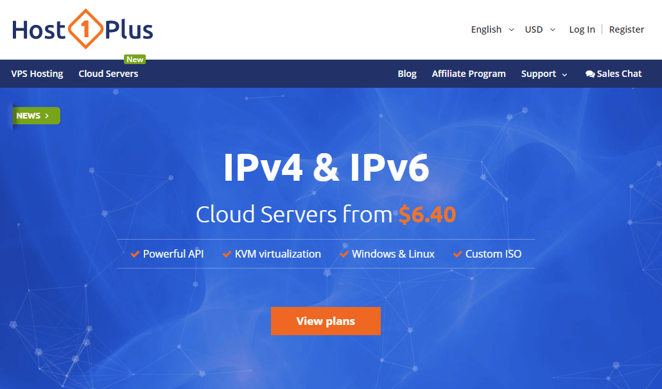662x389 pixels.
Task: Click the orange $6.40 price text
Action: point(427,215)
